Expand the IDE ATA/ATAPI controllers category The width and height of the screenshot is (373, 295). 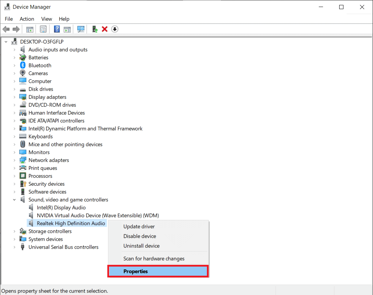[14, 121]
